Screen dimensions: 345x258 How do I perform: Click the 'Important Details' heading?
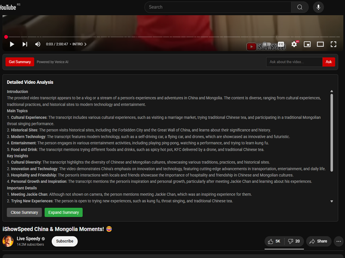pyautogui.click(x=22, y=188)
